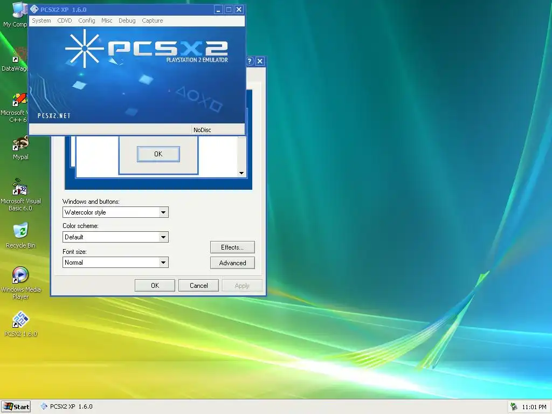Confirm with the dialog's bottom OK button

(x=155, y=286)
